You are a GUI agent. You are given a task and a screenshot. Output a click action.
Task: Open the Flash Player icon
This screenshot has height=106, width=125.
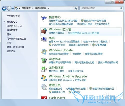(x=44, y=98)
